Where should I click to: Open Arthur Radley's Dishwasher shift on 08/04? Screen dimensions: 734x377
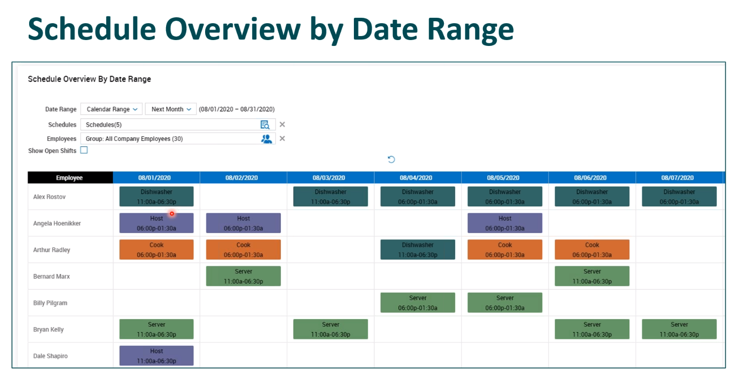(418, 250)
